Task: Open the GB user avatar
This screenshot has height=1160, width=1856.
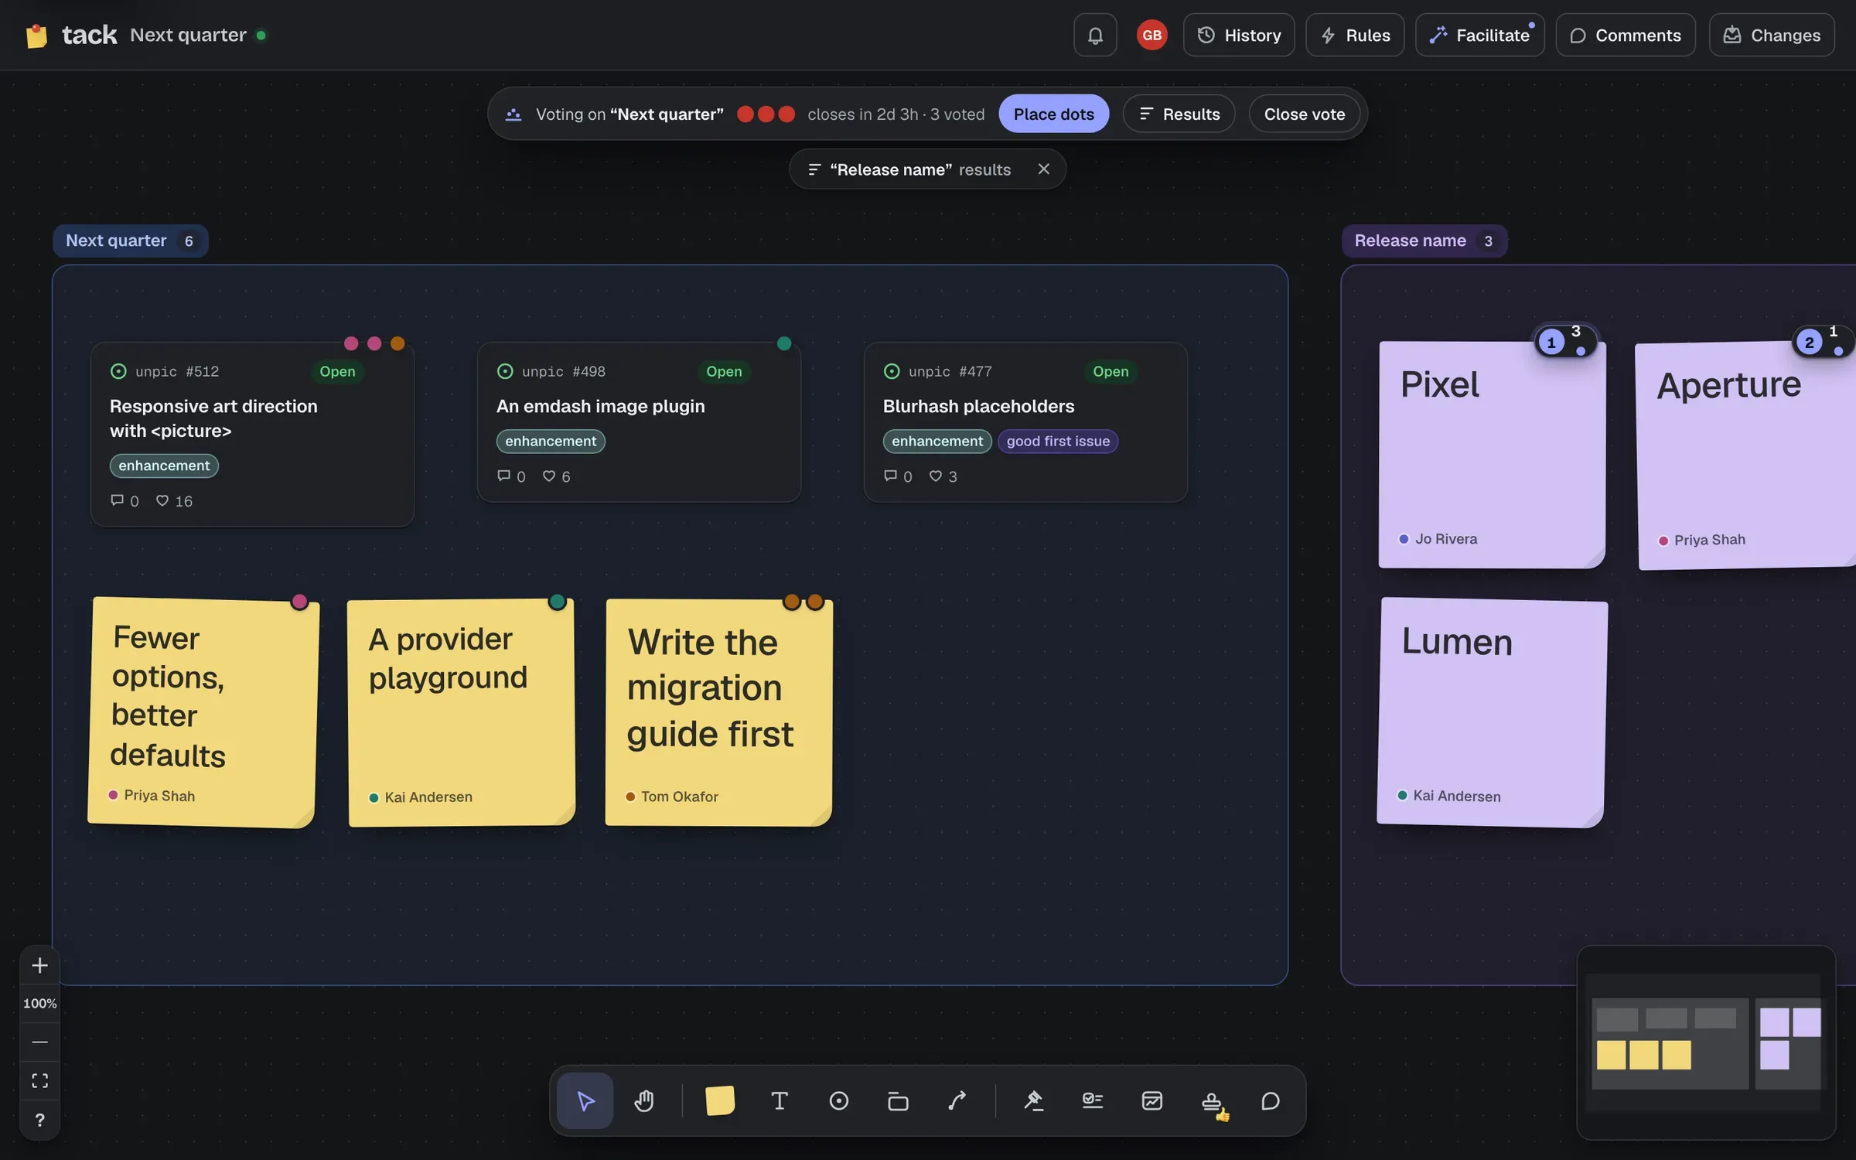Action: 1151,35
